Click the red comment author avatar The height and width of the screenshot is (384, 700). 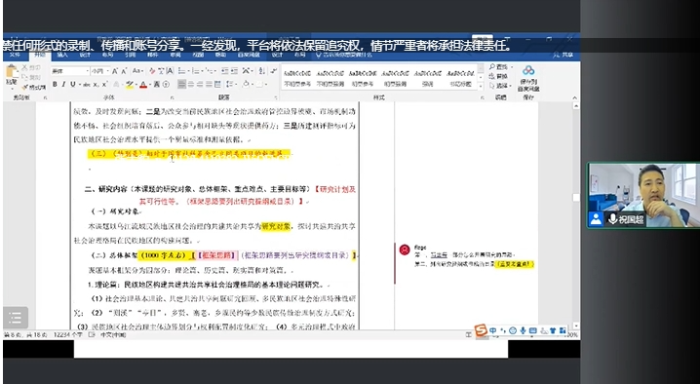pyautogui.click(x=405, y=250)
